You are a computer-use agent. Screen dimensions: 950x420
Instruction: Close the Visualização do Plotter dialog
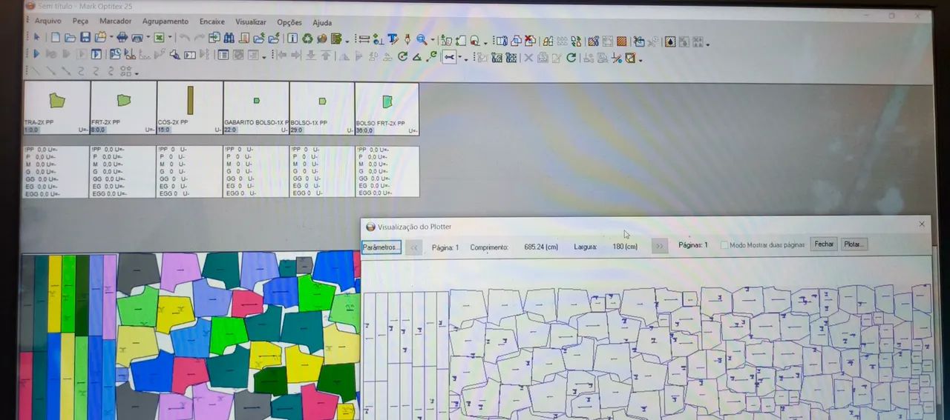(922, 224)
